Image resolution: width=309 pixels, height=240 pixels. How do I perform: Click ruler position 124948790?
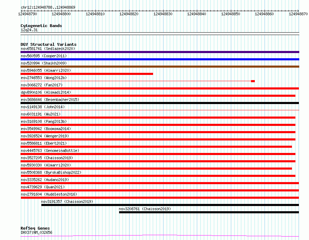(27, 14)
